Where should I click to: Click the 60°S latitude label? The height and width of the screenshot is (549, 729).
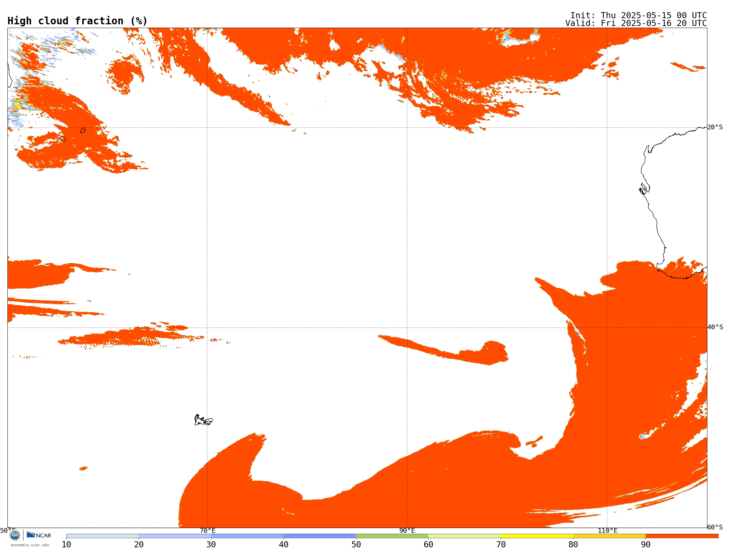point(715,527)
